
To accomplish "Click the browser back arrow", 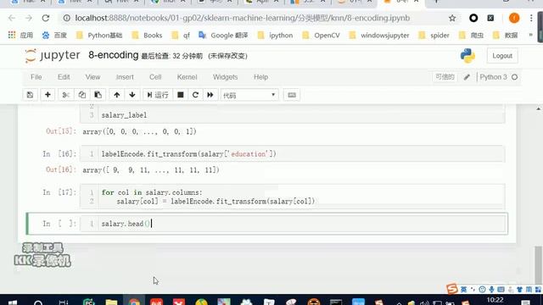I will [x=12, y=18].
